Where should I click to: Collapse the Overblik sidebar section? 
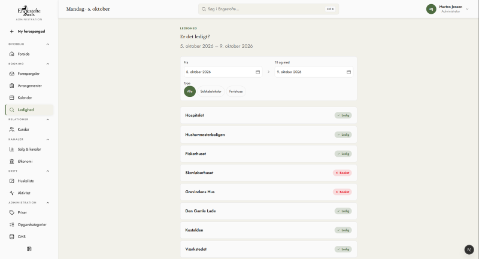[48, 44]
